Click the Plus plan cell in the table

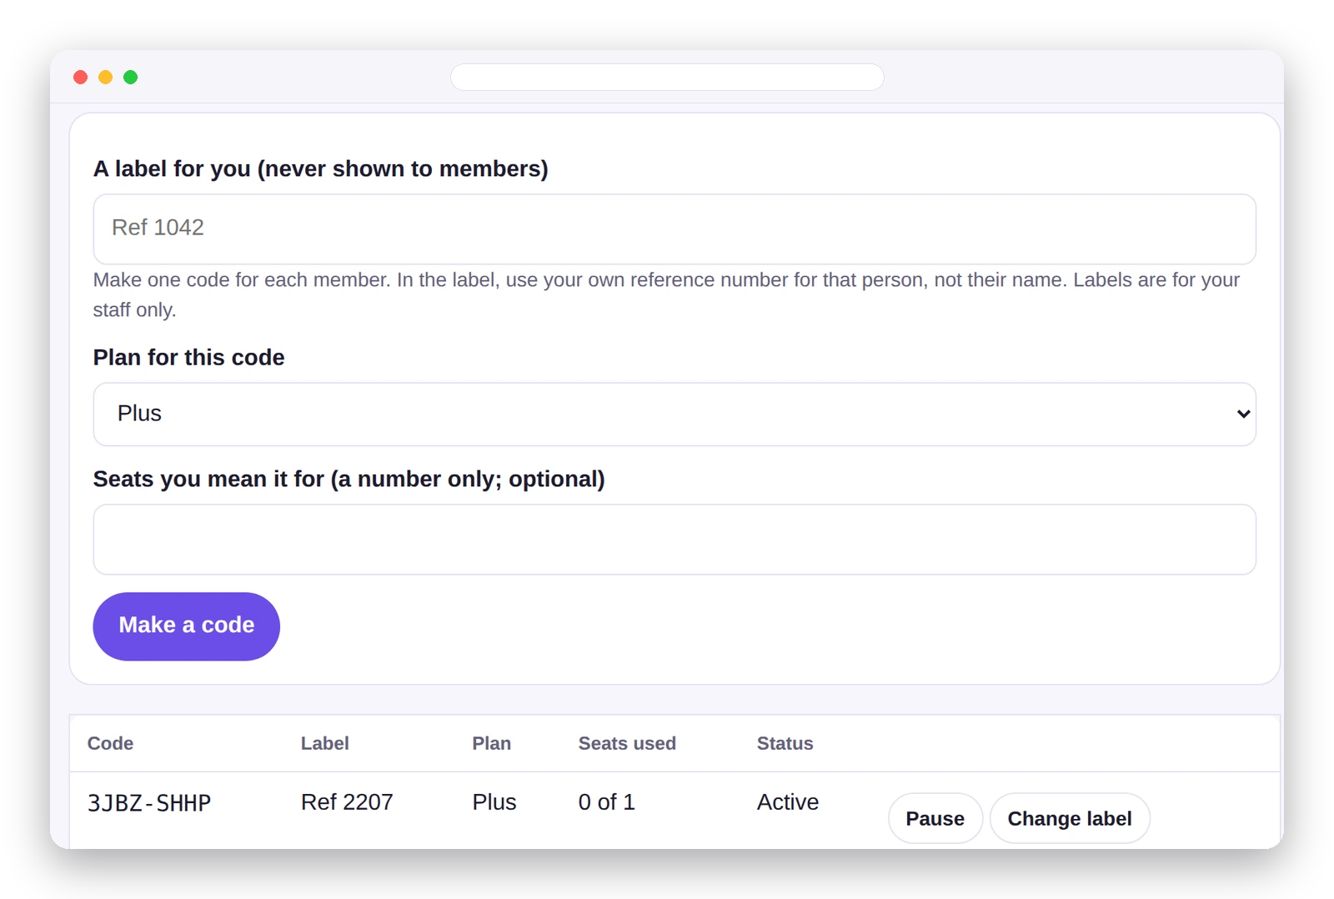click(494, 802)
